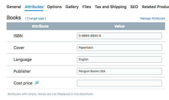
Task: Click the Attribute column header
Action: click(x=40, y=26)
